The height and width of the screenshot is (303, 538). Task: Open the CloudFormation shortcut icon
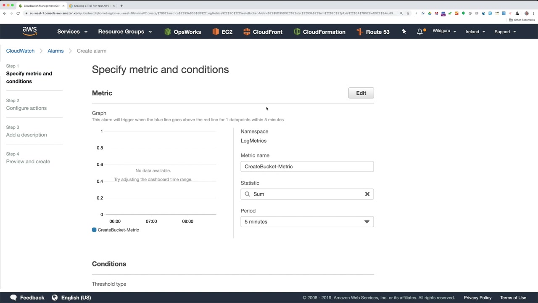(x=297, y=32)
